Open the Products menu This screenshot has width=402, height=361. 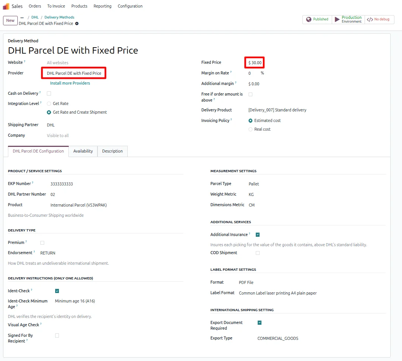point(79,6)
